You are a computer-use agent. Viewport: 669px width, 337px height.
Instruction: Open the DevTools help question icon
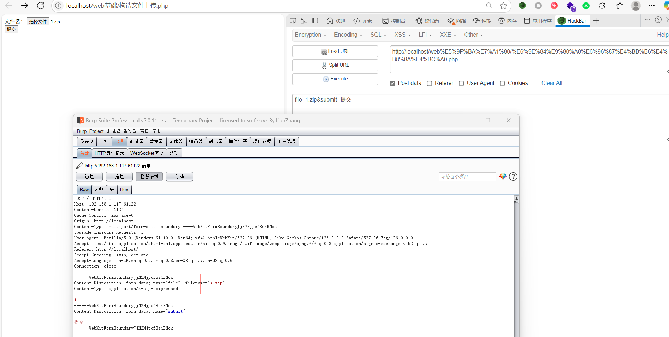tap(658, 20)
